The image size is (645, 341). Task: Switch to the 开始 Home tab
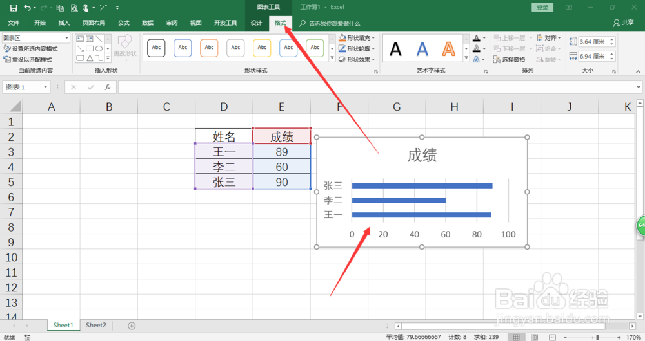click(40, 23)
